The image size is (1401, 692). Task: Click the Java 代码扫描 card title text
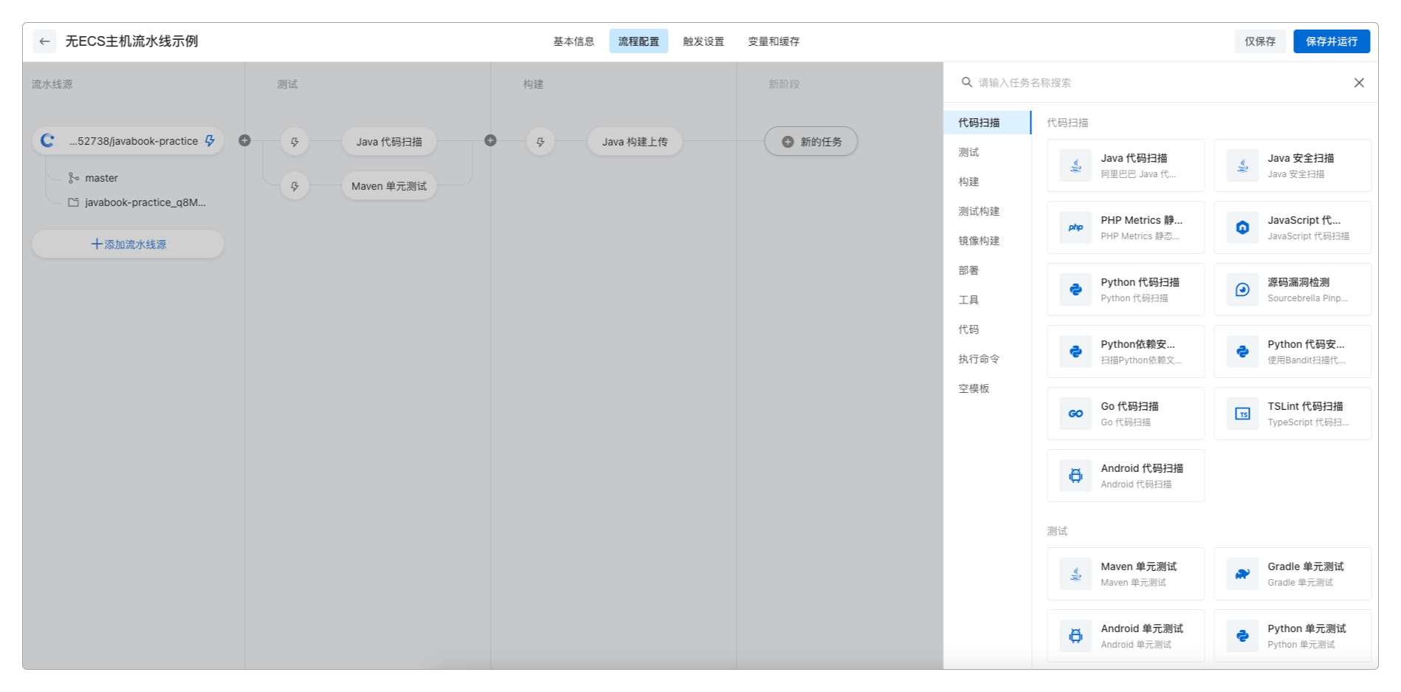1134,158
